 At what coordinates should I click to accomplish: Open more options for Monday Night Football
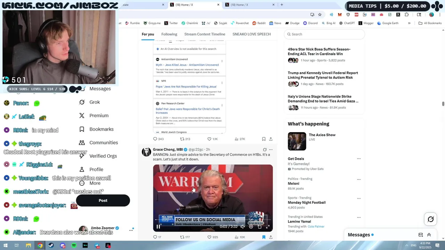pyautogui.click(x=359, y=199)
